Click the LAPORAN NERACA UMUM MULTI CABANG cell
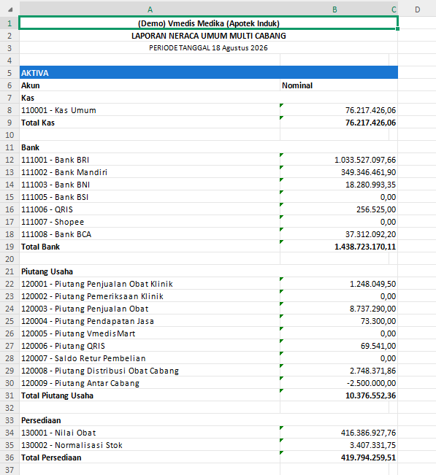This screenshot has height=475, width=436. 209,36
